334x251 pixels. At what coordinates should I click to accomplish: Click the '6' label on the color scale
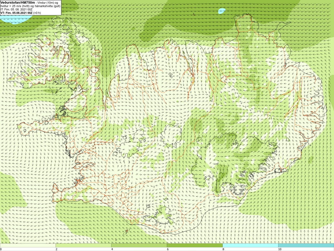[x=168, y=249]
